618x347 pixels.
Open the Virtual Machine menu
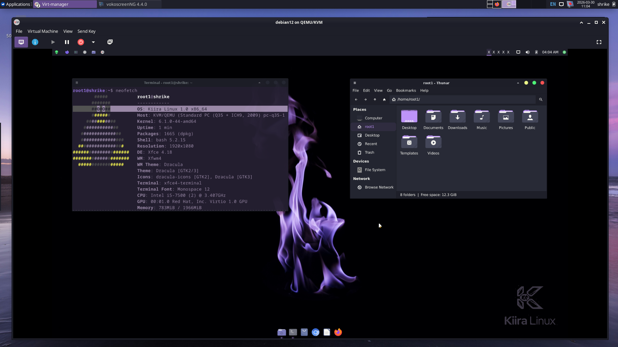click(43, 31)
